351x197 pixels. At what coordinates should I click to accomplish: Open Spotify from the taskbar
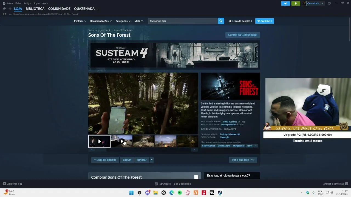(180, 193)
